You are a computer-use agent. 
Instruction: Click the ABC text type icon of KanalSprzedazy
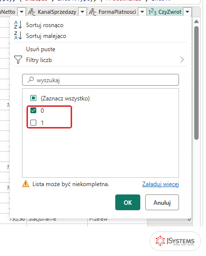(x=32, y=12)
